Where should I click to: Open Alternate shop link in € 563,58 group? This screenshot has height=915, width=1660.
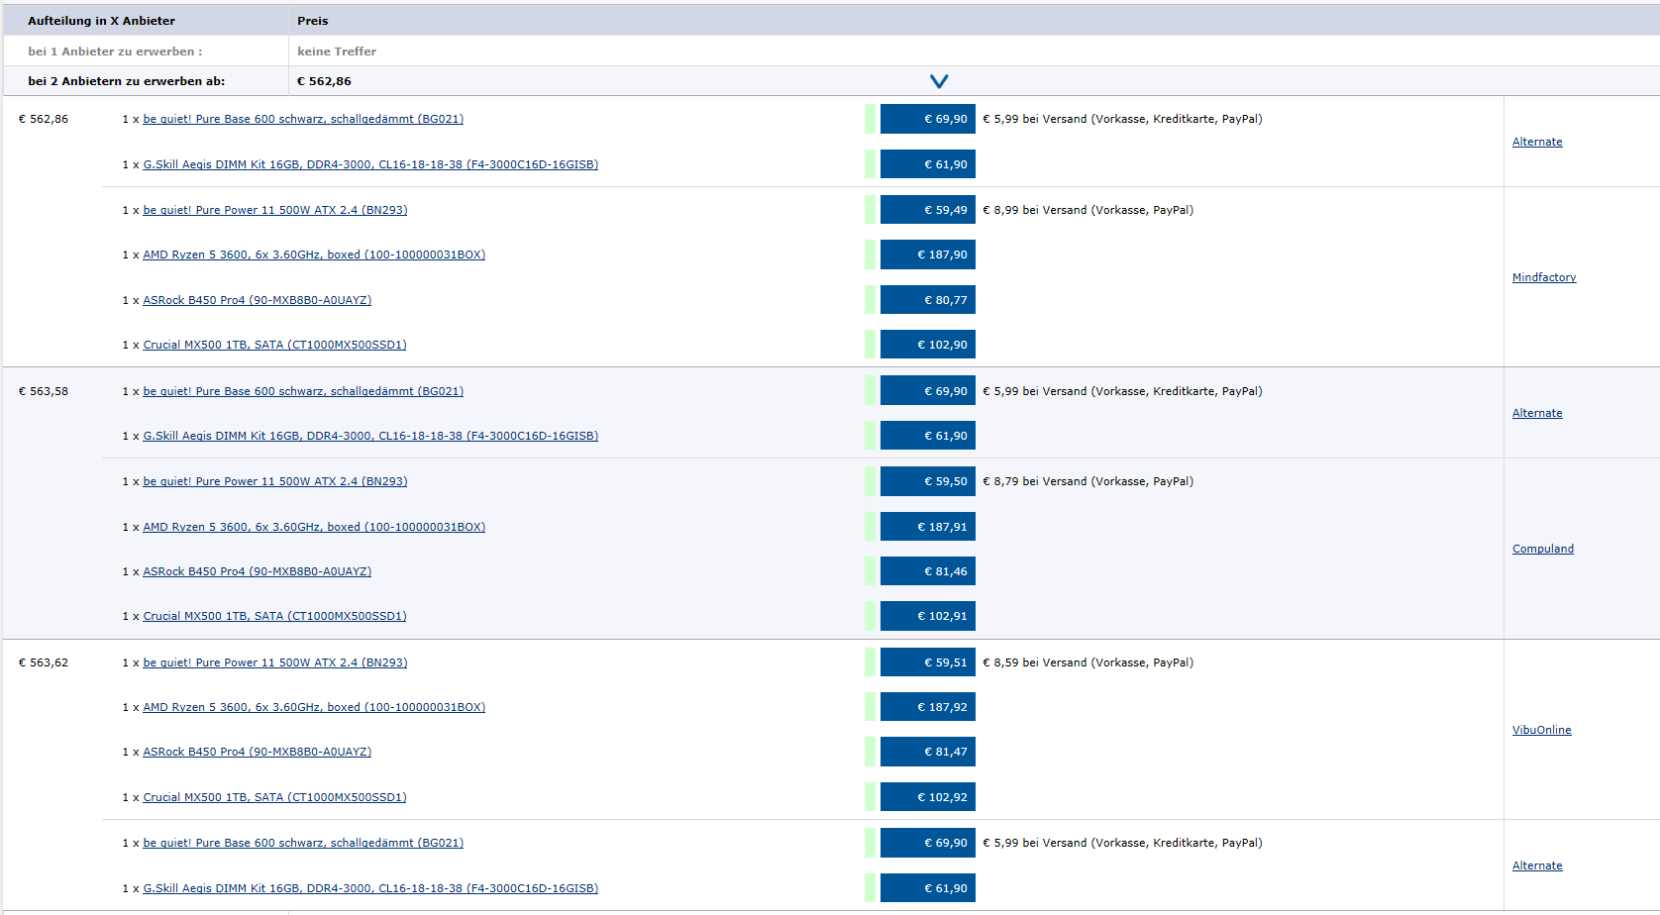1537,413
